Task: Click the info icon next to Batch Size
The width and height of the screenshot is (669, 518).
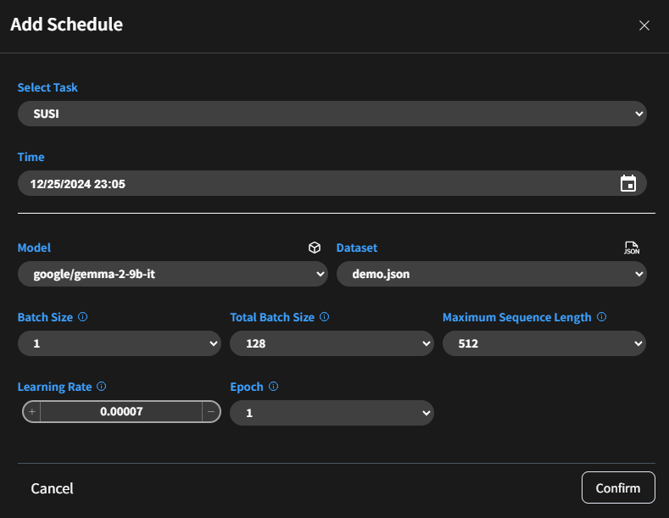Action: point(82,317)
